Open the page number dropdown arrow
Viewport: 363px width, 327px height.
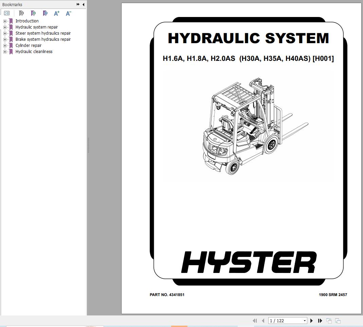305,321
